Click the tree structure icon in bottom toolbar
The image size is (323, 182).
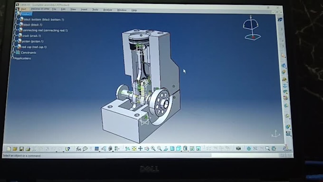[x=104, y=149]
